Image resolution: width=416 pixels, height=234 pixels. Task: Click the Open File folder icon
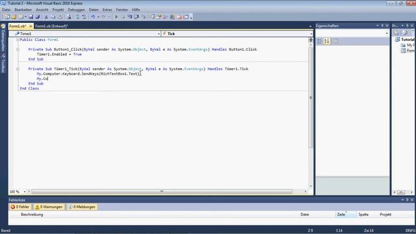point(14,17)
